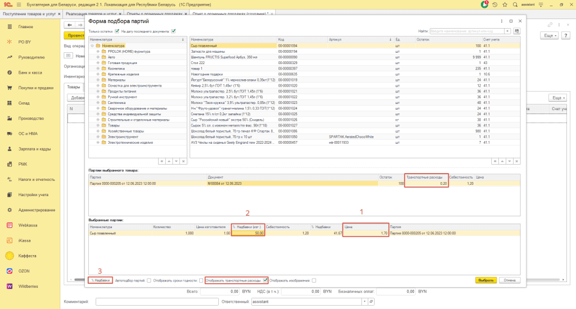Screen dimensions: 576x309
Task: Enable the Автоподбор партий checkbox
Action: point(148,280)
